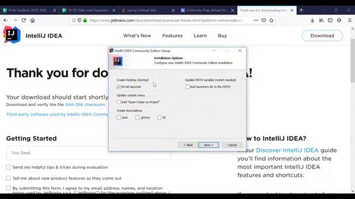Check Tell me about new product features
This screenshot has height=199, width=355.
[x=8, y=178]
